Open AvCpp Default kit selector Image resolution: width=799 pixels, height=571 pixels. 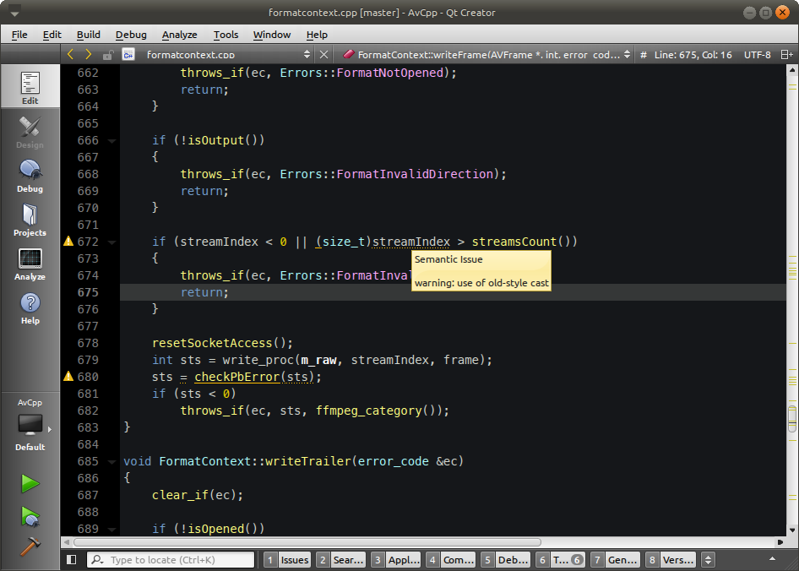coord(30,425)
